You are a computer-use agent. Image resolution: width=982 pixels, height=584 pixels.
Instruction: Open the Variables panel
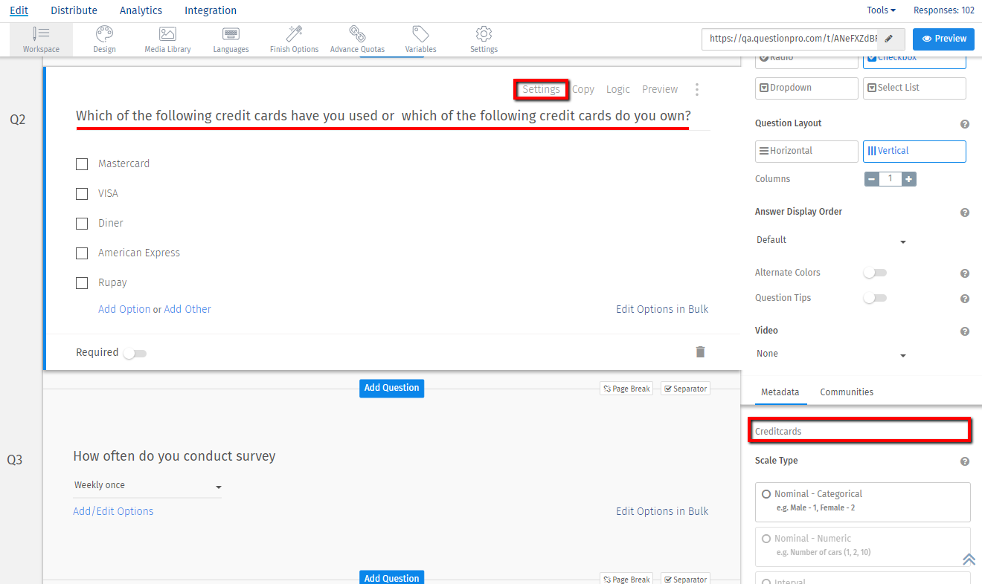pyautogui.click(x=420, y=39)
